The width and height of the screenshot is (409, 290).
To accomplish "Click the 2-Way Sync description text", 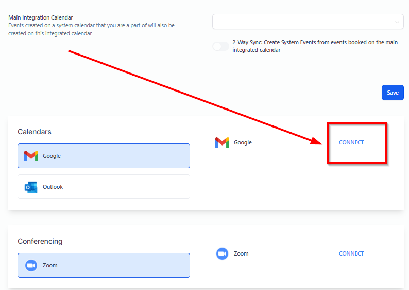I will click(315, 46).
